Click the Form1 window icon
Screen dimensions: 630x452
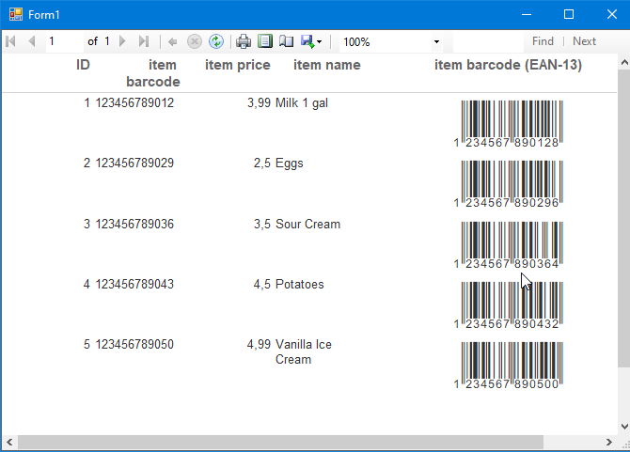point(16,14)
